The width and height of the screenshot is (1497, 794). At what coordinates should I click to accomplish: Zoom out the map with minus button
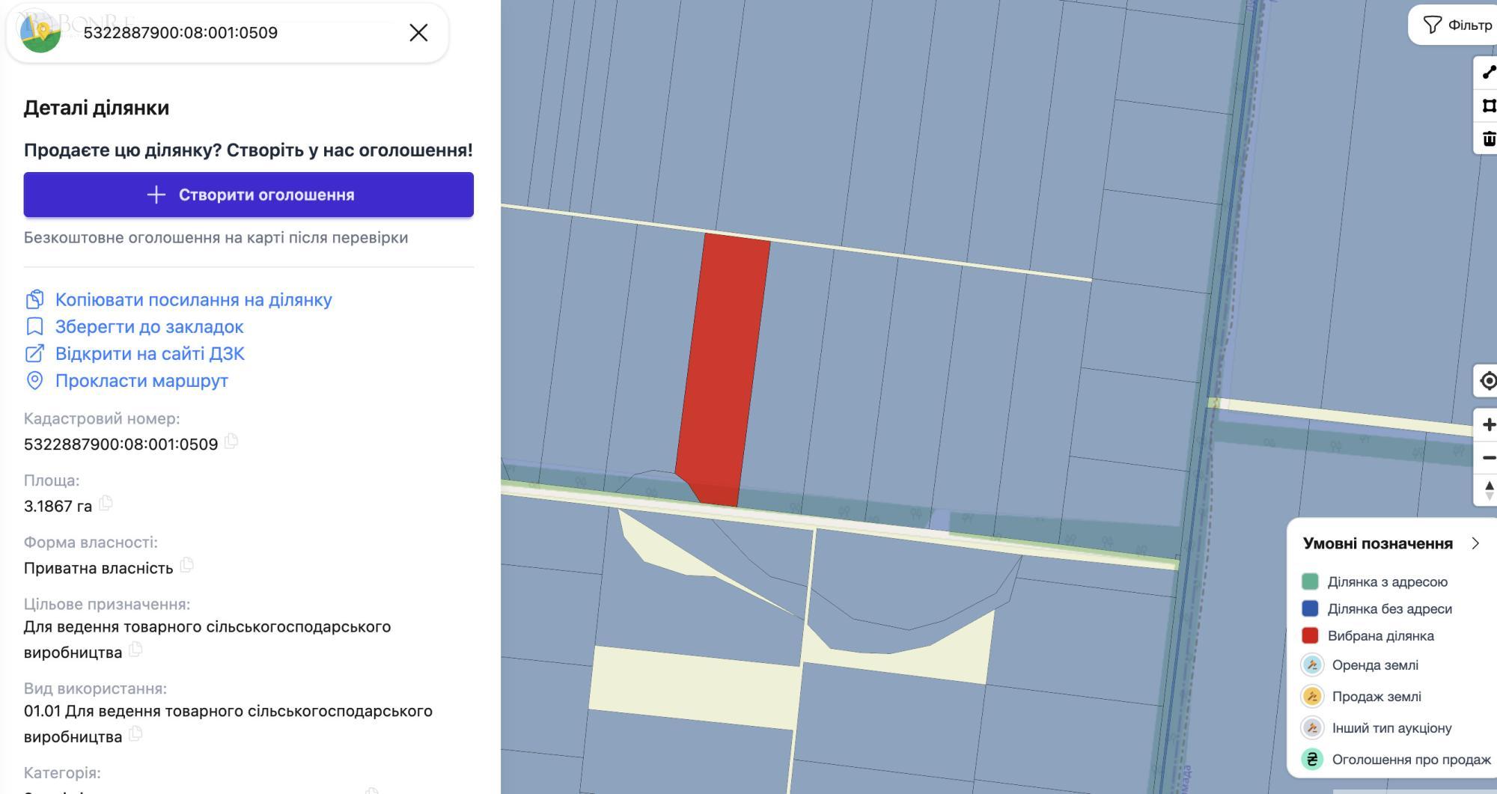pos(1488,458)
